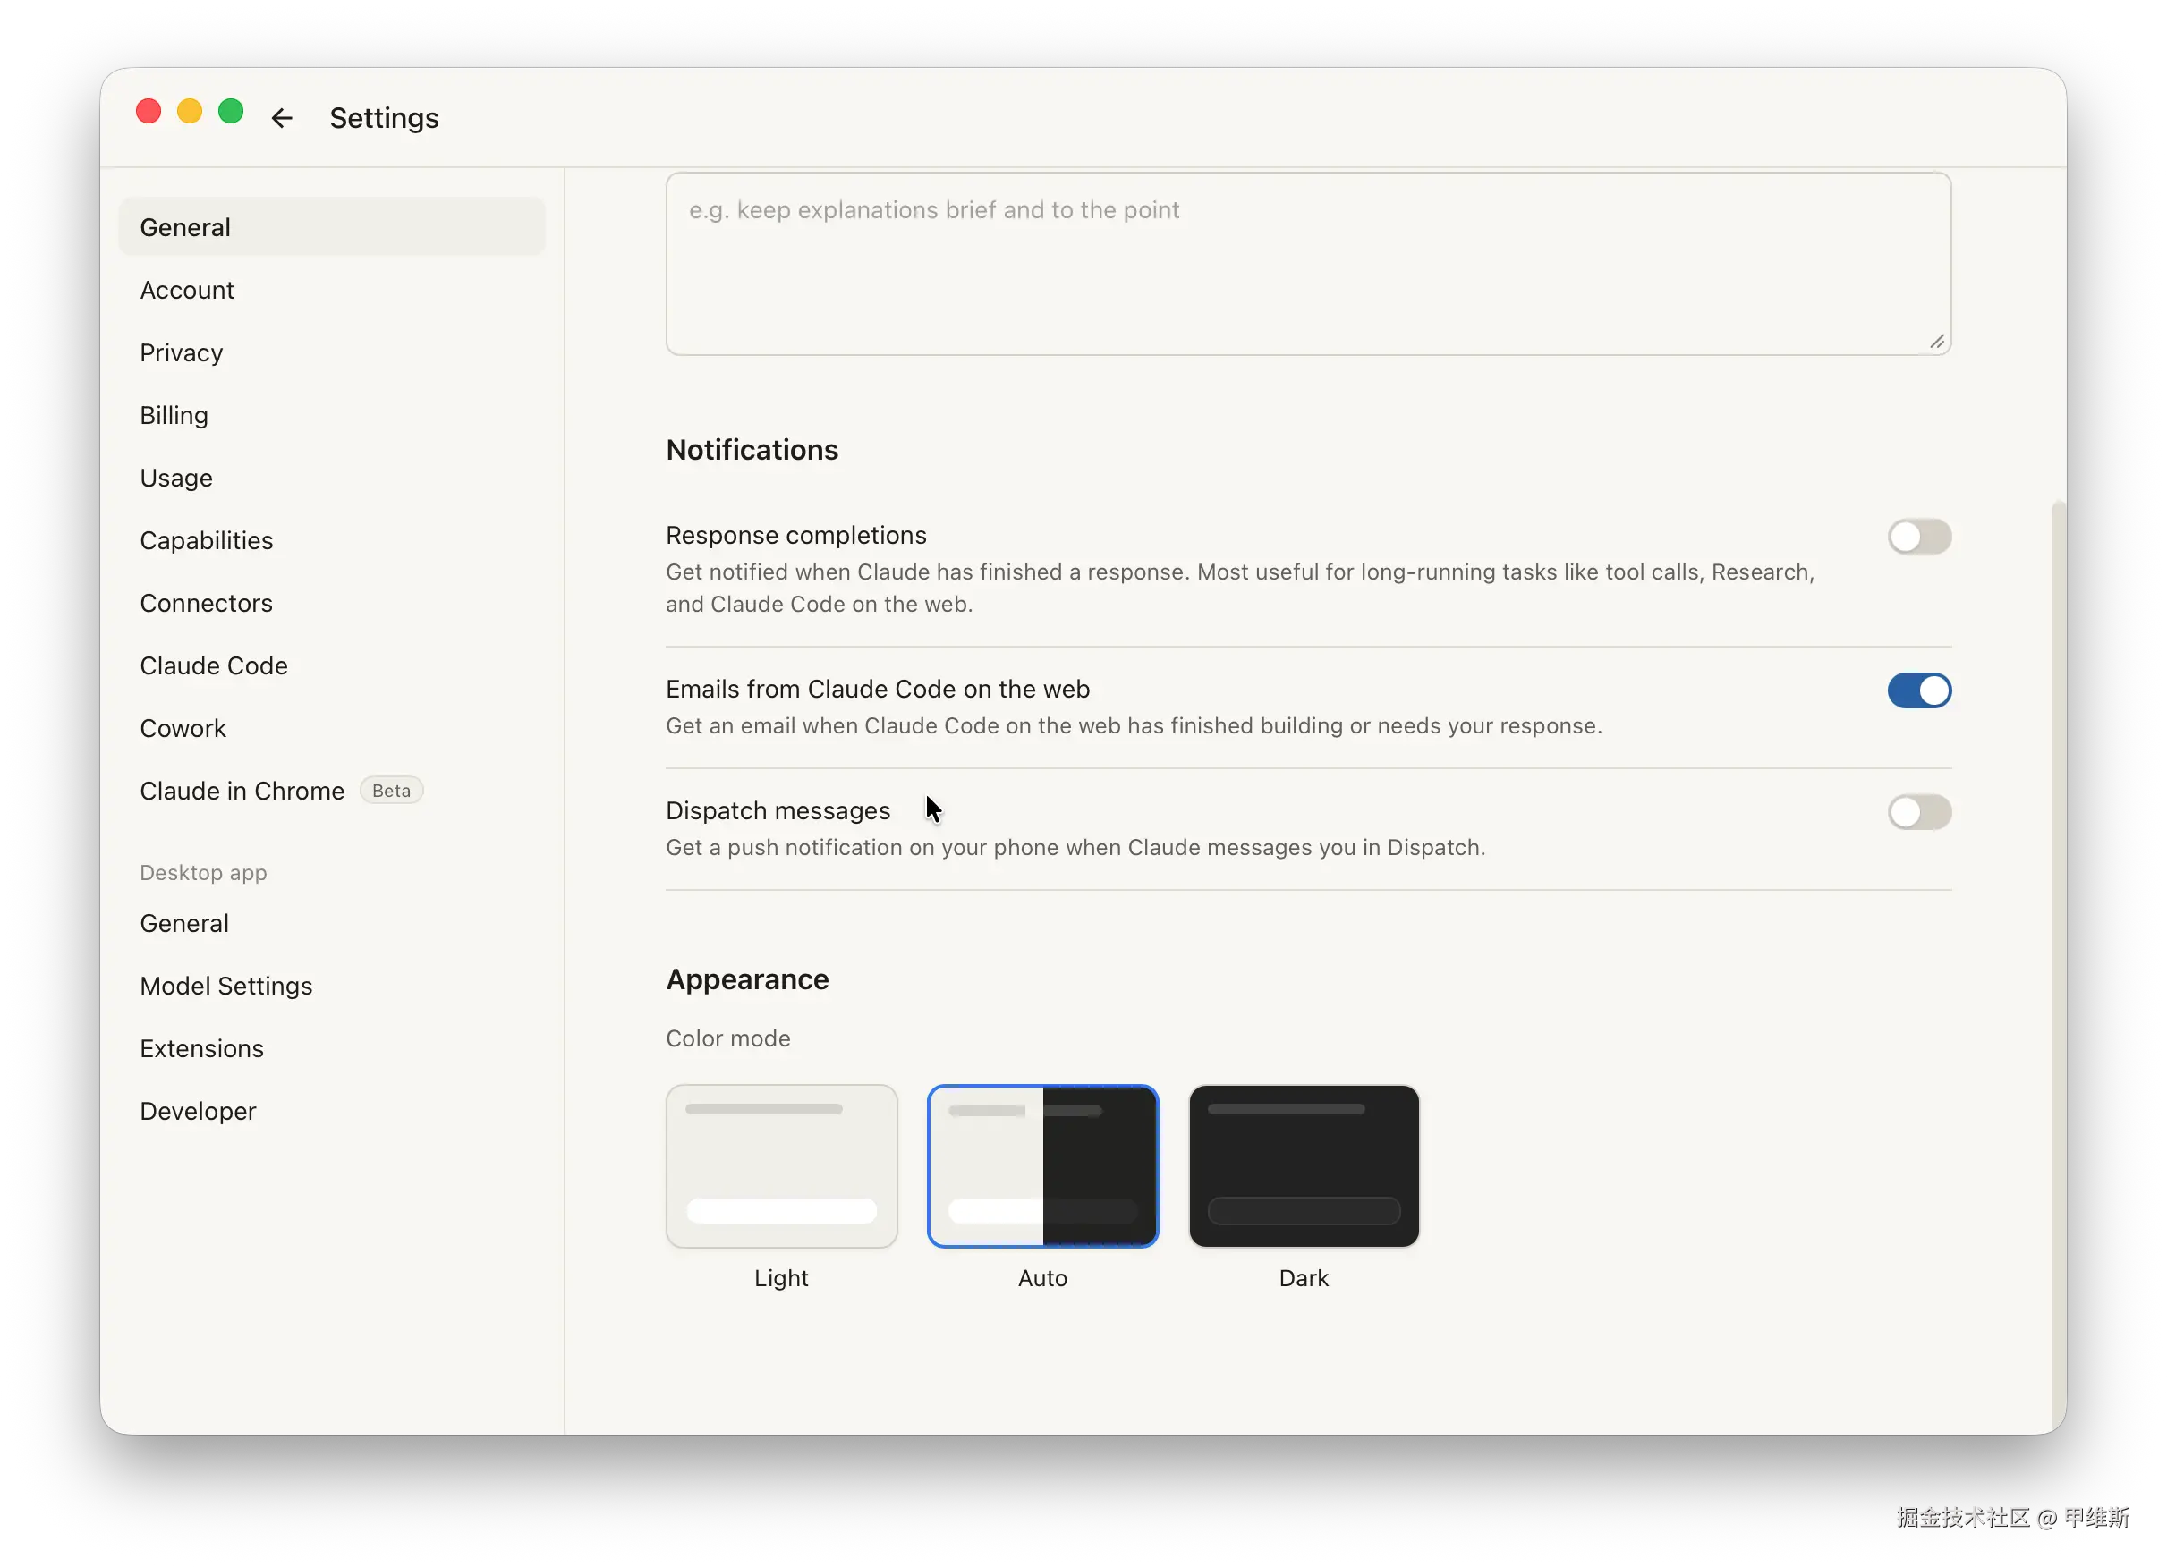
Task: Open Model Settings under Desktop app
Action: (226, 986)
